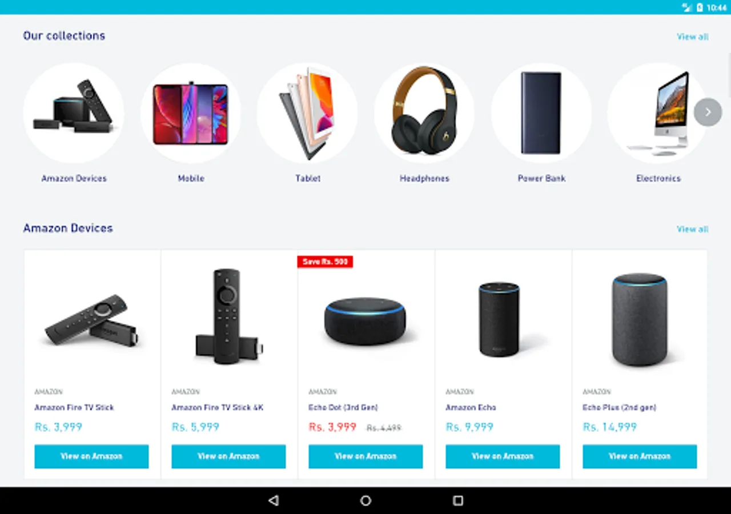
Task: Open the Amazon Devices collection circle
Action: (74, 113)
